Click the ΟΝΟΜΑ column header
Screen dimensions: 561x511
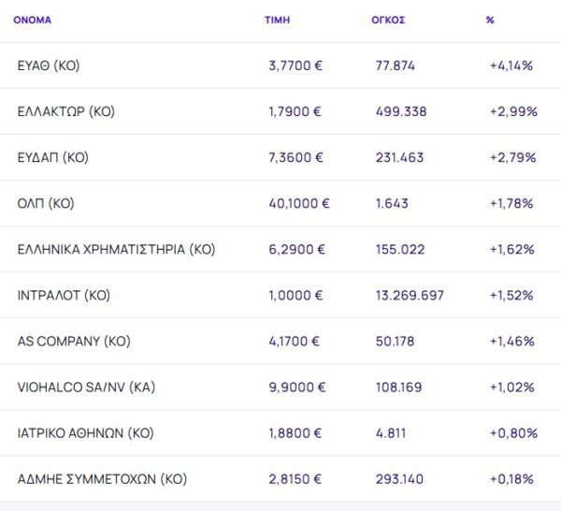click(33, 20)
